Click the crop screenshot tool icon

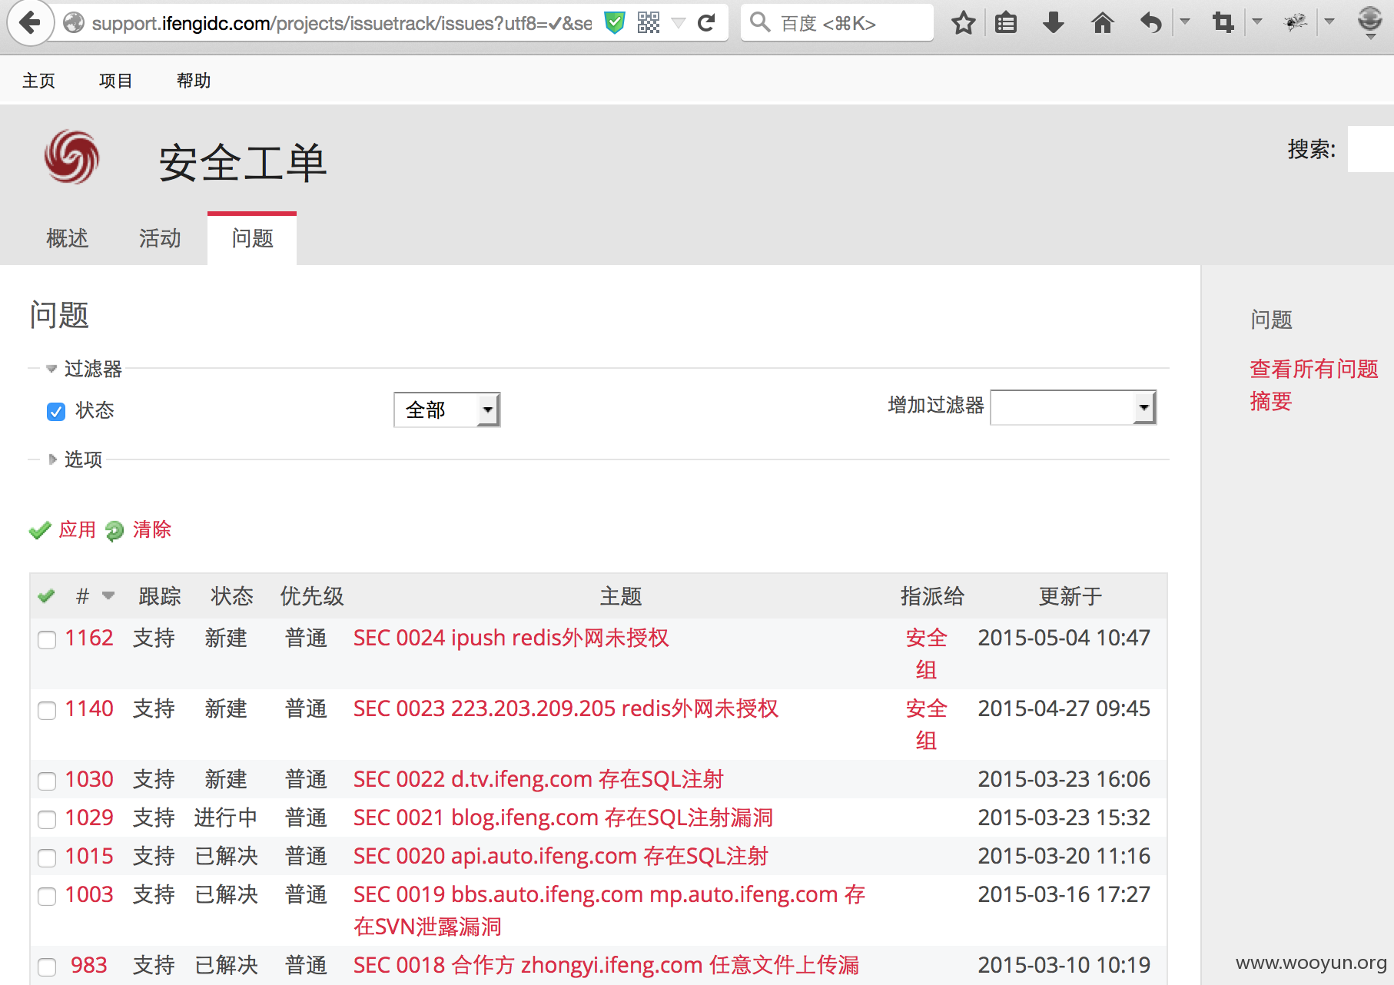(1223, 23)
